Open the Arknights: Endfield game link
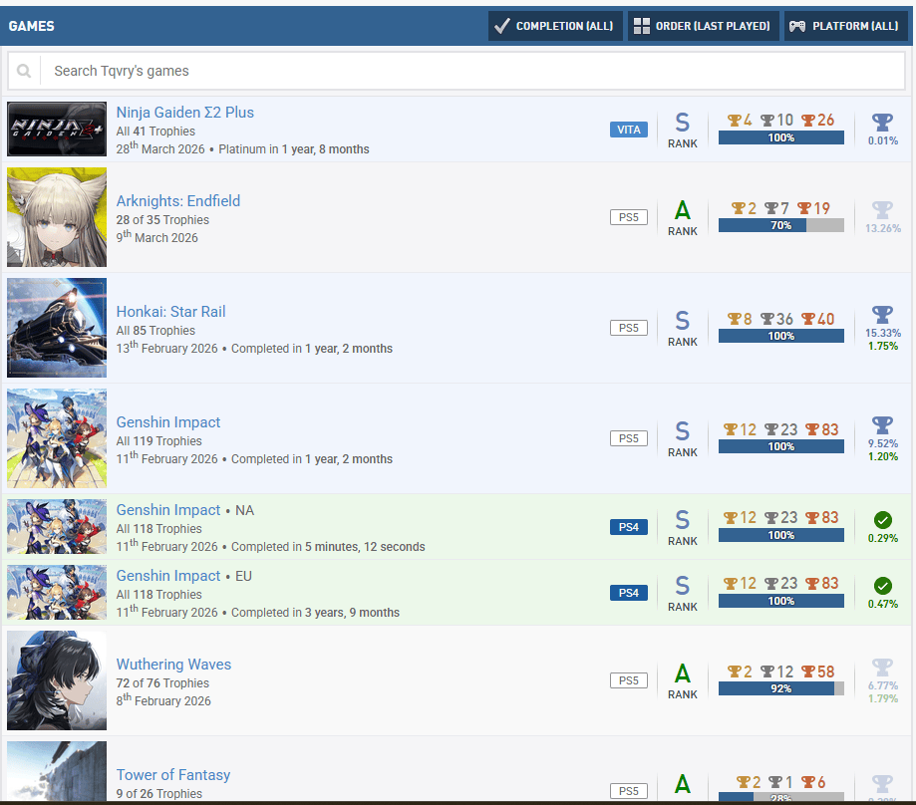Viewport: 916px width, 805px height. (x=177, y=201)
